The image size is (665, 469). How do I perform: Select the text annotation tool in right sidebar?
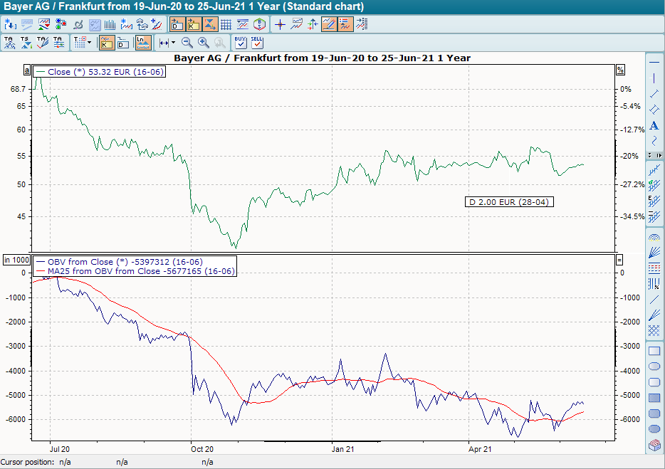654,125
